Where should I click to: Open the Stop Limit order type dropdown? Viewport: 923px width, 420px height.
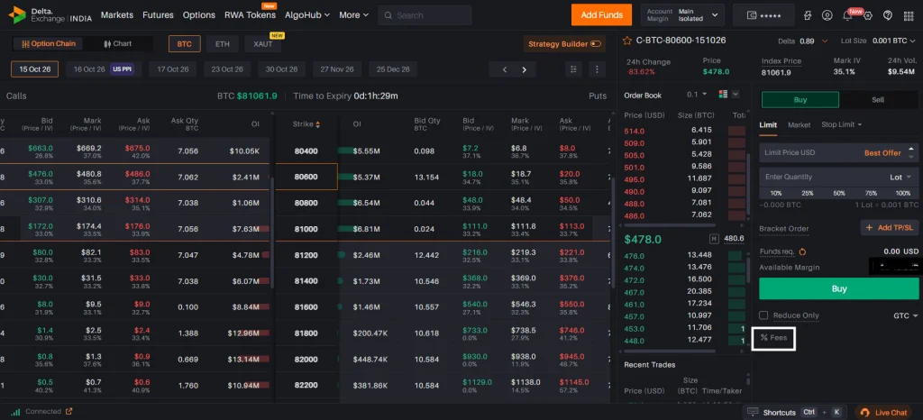click(x=842, y=124)
